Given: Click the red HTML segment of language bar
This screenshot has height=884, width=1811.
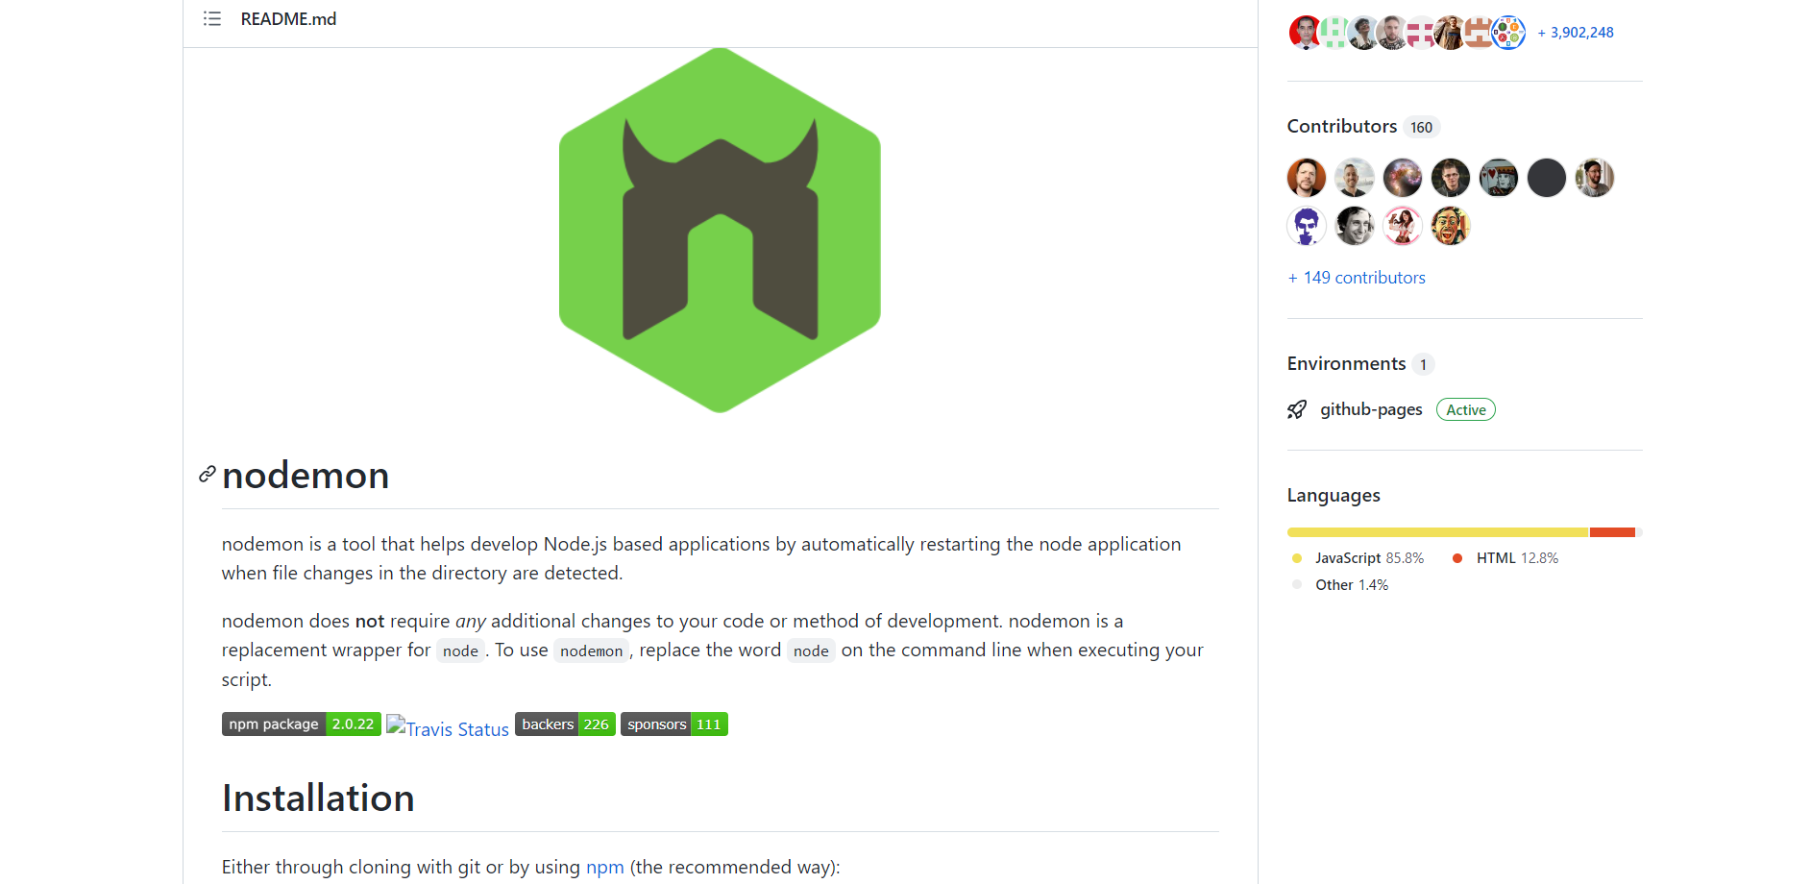Looking at the screenshot, I should pos(1612,532).
